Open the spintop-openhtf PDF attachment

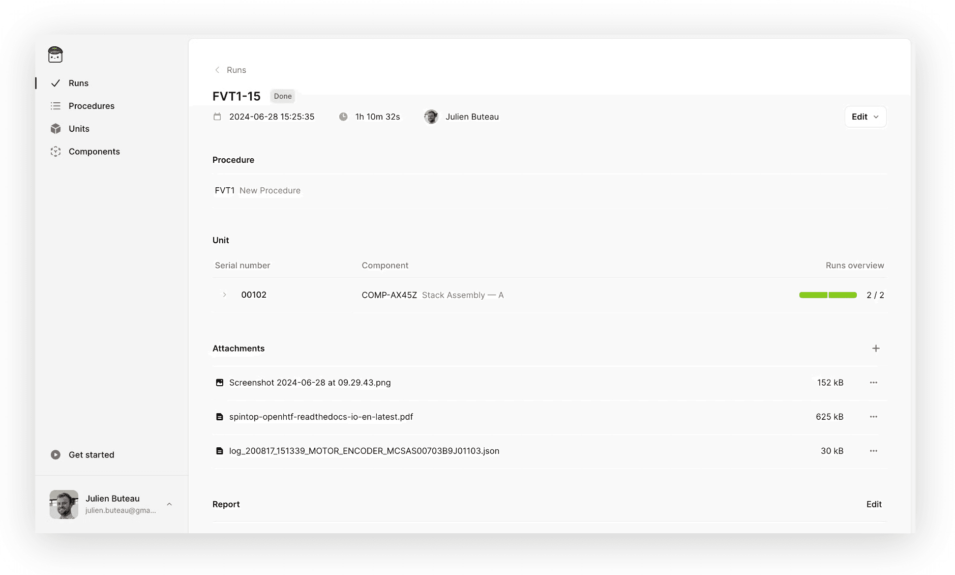[x=321, y=416]
